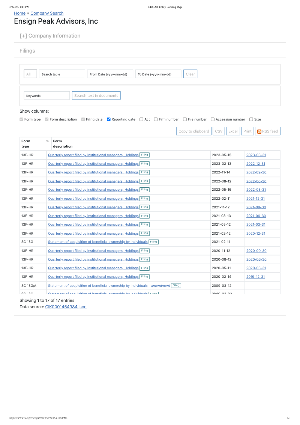Focus the To Date input field

tap(158, 74)
